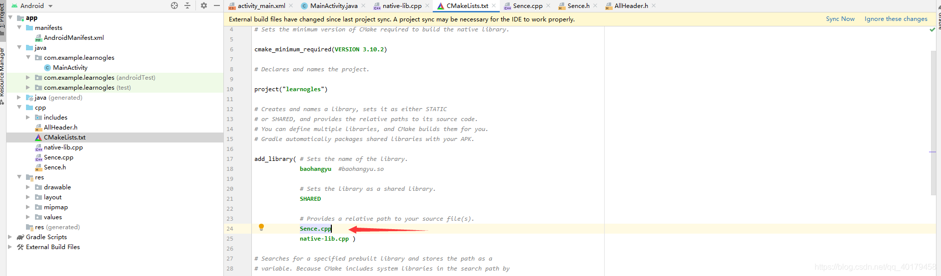Collapse com.example.learnogles main package
941x276 pixels.
(x=28, y=57)
